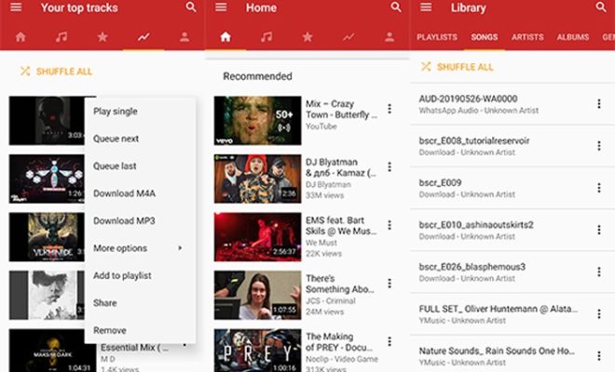Open star favorites tab on Your top tracks screen
Viewport: 615px width, 372px height.
coord(102,37)
